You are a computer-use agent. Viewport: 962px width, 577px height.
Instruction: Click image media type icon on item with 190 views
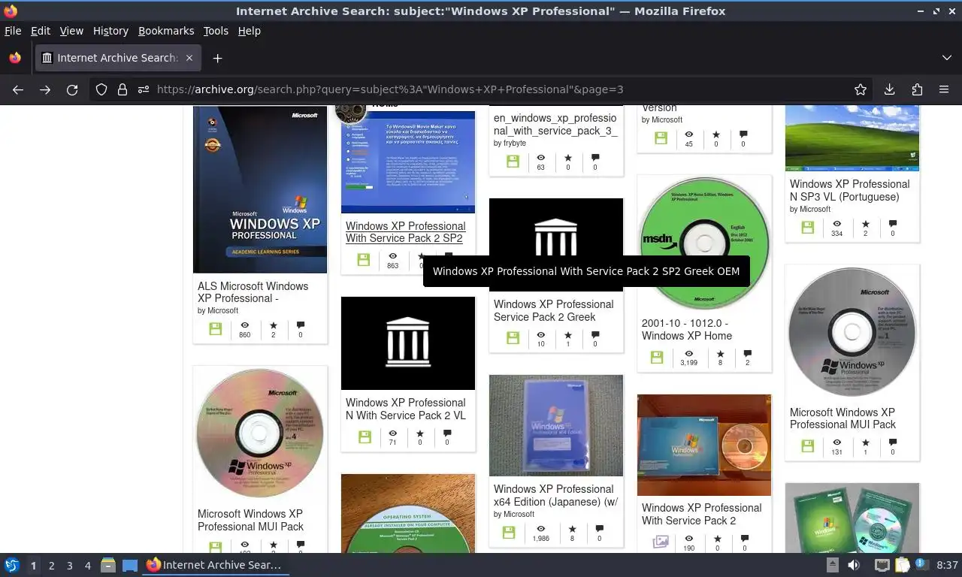point(661,542)
